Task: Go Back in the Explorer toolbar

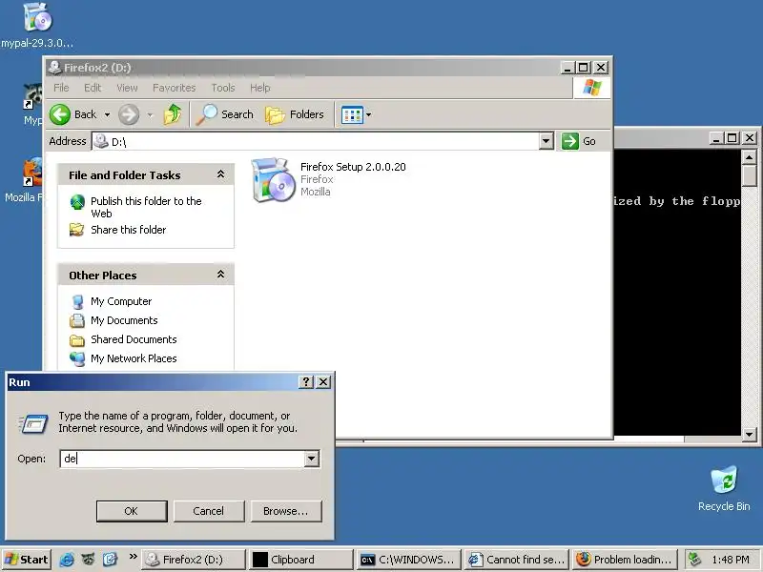Action: tap(74, 114)
